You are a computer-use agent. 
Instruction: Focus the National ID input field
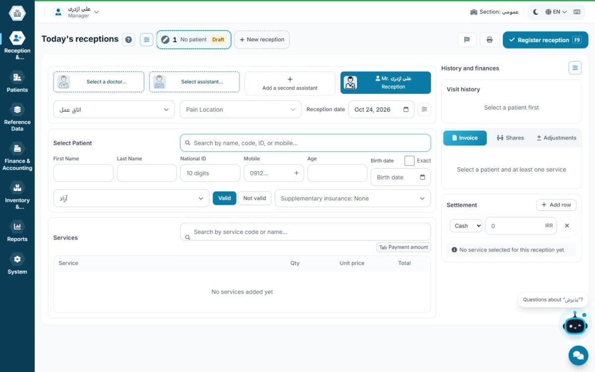click(210, 173)
